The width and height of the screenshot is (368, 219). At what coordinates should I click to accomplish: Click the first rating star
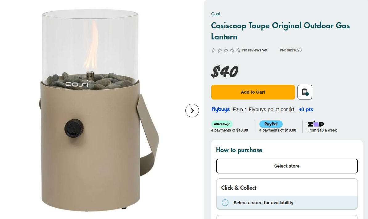click(x=213, y=50)
